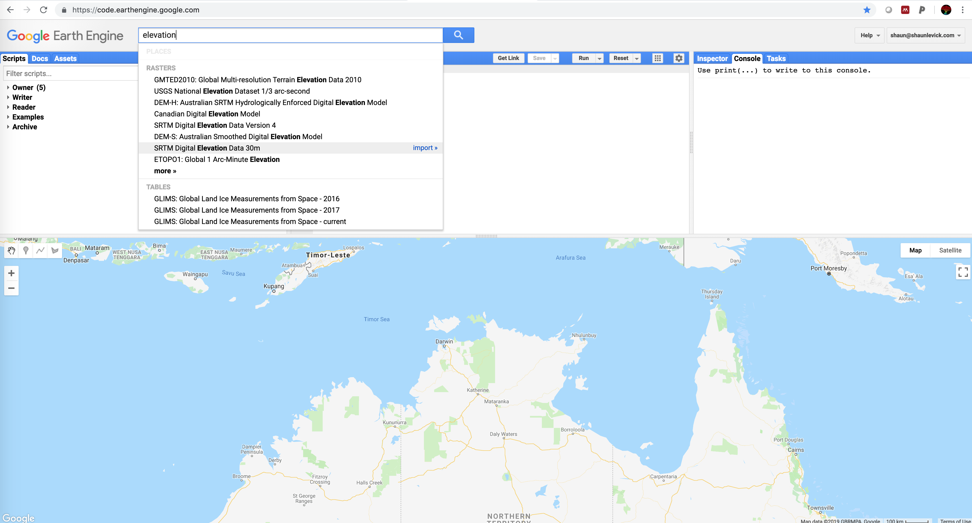Switch map to Satellite view
The image size is (972, 523).
click(x=950, y=250)
